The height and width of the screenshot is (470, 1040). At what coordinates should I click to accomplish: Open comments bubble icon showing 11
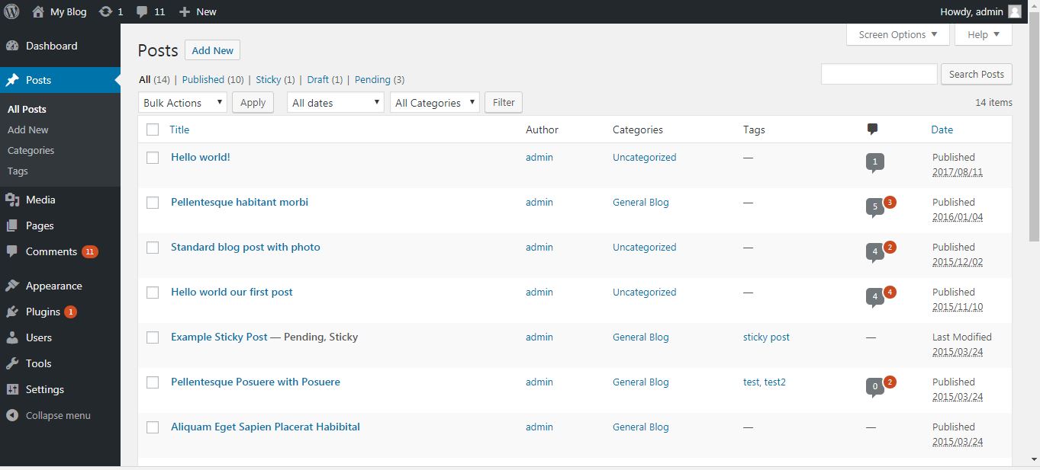(142, 12)
